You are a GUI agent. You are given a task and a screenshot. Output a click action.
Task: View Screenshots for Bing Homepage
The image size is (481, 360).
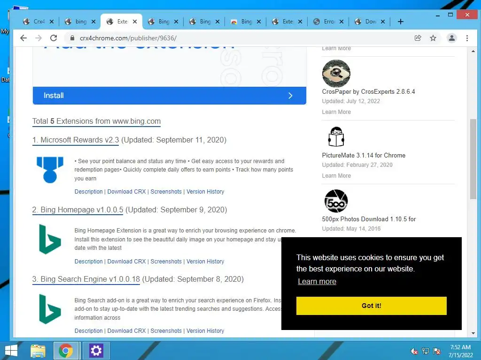(x=166, y=262)
